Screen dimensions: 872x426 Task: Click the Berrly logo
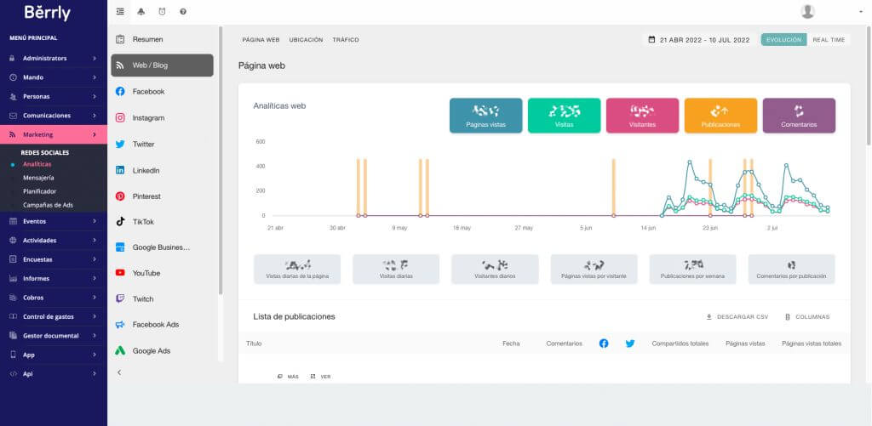pos(48,12)
